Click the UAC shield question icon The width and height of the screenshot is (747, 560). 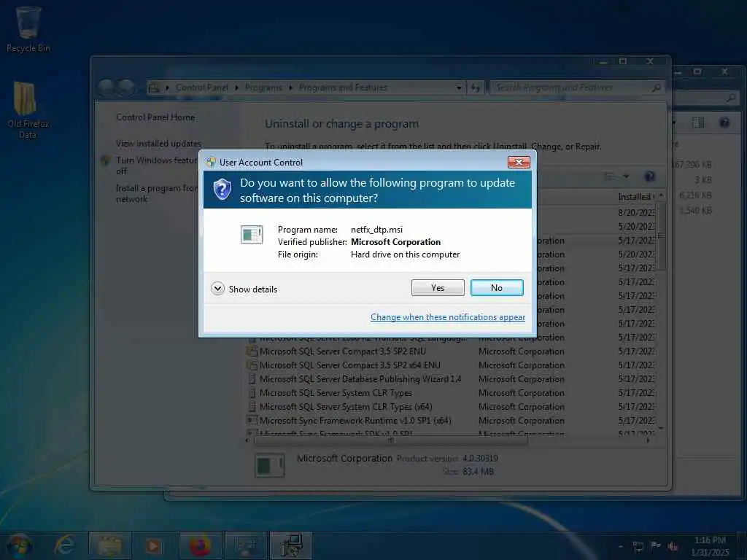click(222, 190)
